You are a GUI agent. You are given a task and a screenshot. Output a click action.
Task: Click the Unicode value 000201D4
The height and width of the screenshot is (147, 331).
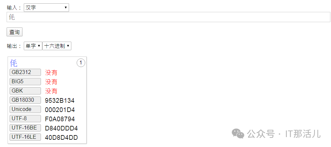click(x=60, y=110)
